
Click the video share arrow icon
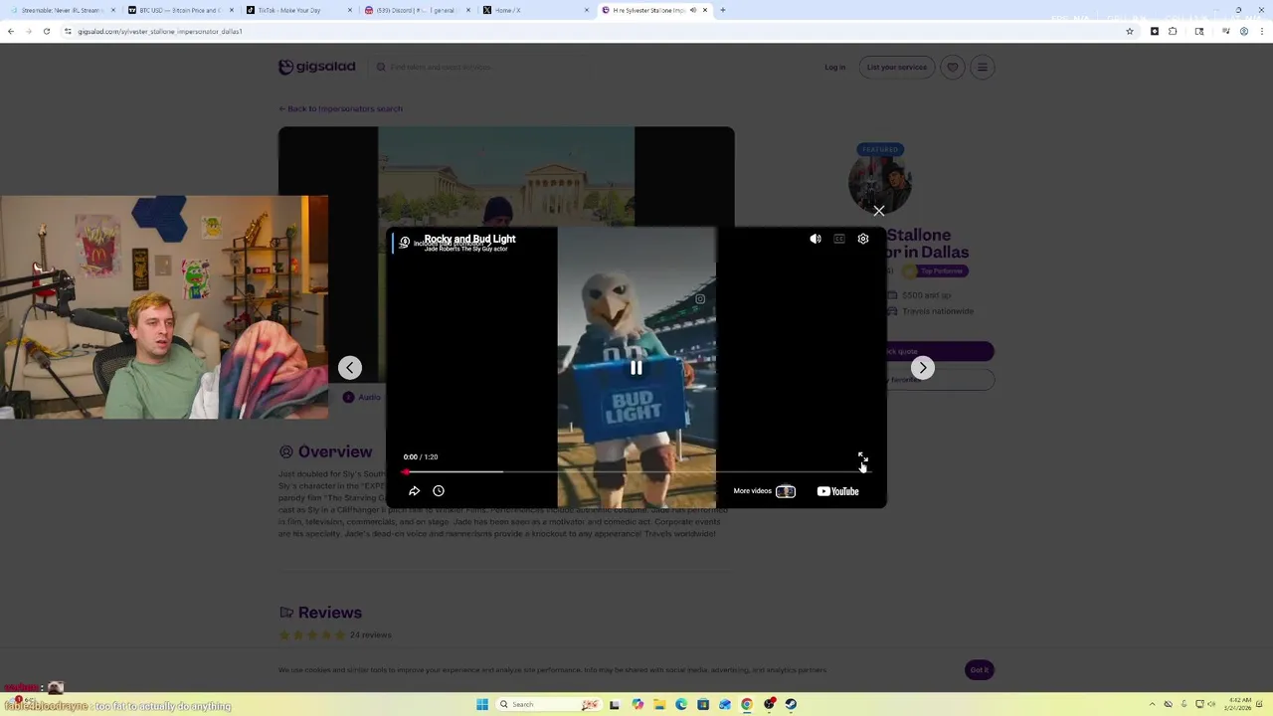point(415,491)
